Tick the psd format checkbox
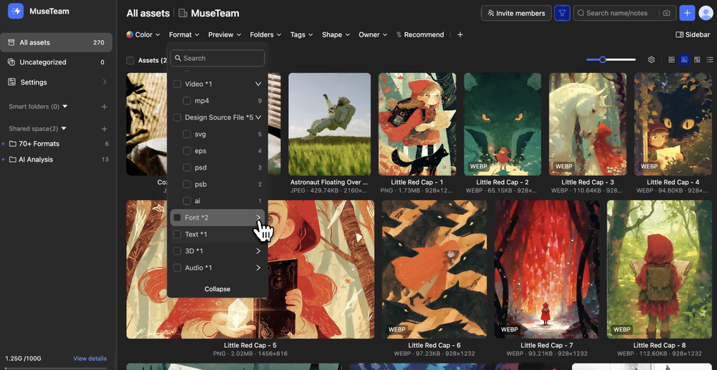717x370 pixels. (x=187, y=167)
